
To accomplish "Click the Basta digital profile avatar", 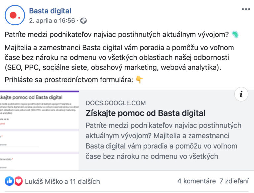I will click(15, 15).
